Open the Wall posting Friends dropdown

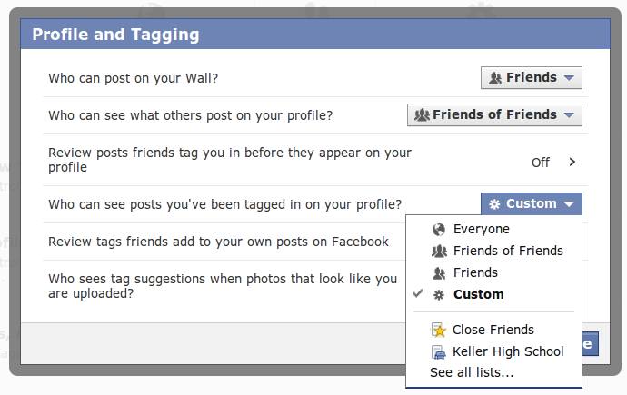pyautogui.click(x=531, y=77)
